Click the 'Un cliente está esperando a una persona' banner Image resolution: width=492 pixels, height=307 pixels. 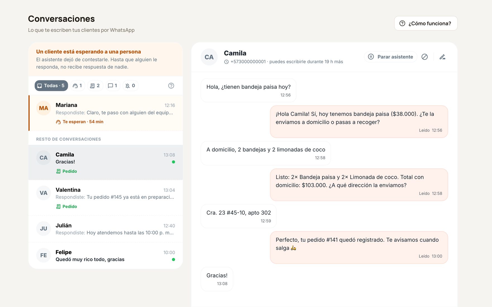[106, 59]
